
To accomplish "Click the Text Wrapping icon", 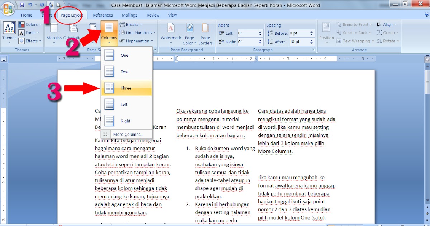I will [x=339, y=41].
